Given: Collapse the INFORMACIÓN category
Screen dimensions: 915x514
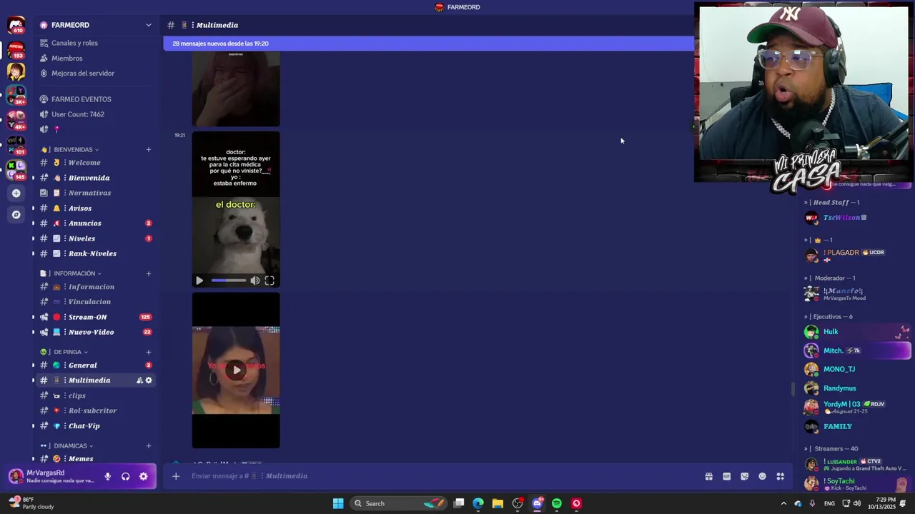Looking at the screenshot, I should point(76,273).
